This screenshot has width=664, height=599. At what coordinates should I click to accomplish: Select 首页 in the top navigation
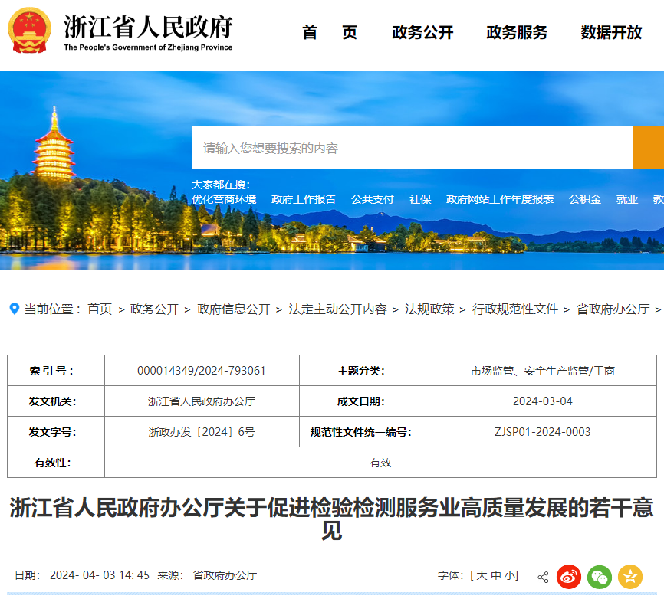tap(330, 33)
